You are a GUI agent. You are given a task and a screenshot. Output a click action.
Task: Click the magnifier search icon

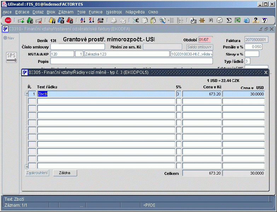tap(162, 20)
